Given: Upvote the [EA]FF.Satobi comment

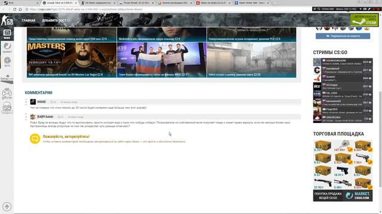Looking at the screenshot, I should [26, 114].
